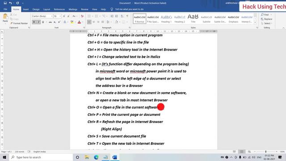Apply numbered list formatting
The width and height of the screenshot is (286, 161).
tap(97, 16)
